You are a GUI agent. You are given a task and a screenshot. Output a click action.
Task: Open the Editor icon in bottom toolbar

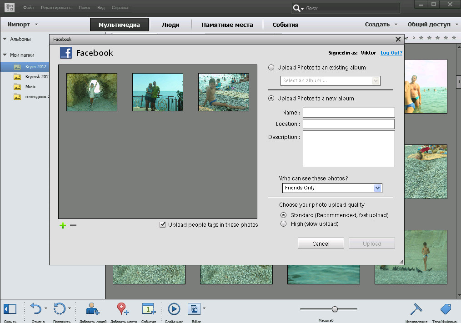194,309
